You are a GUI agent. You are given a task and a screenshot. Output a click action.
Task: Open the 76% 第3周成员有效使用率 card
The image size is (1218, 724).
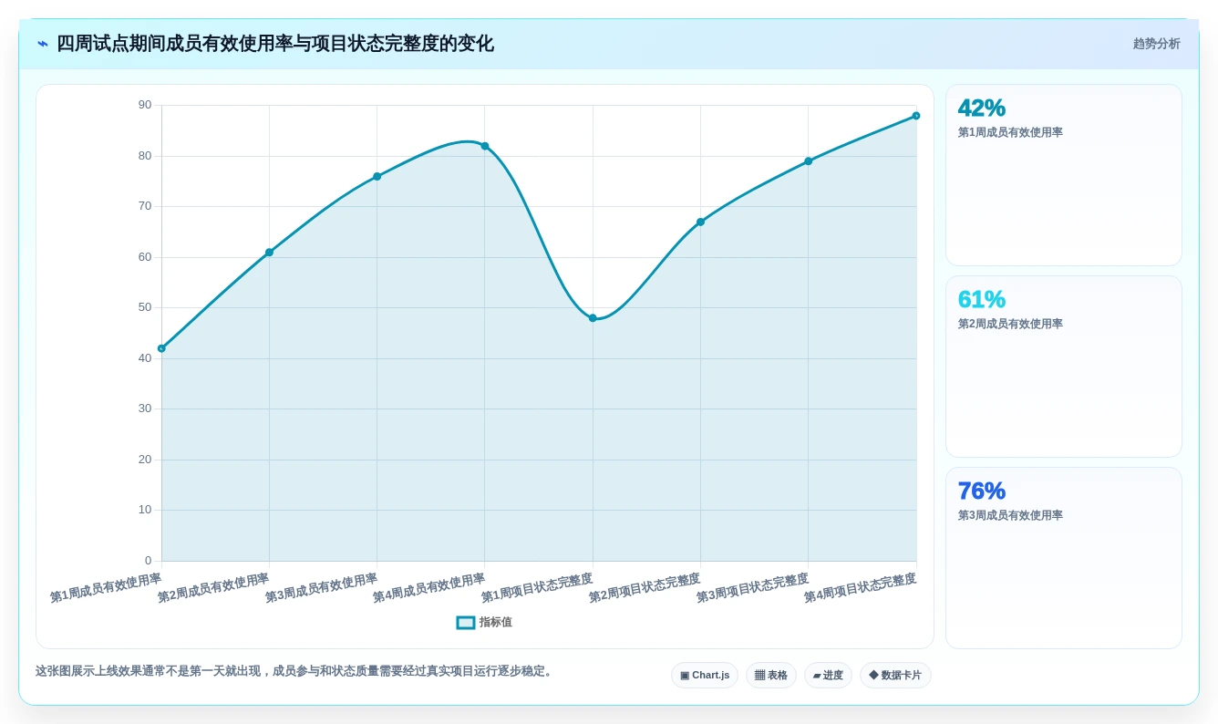click(1064, 558)
